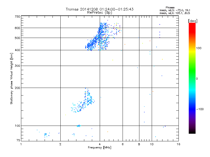Click the y-axis tick label '600'
The height and width of the screenshot is (157, 210).
tap(17, 28)
